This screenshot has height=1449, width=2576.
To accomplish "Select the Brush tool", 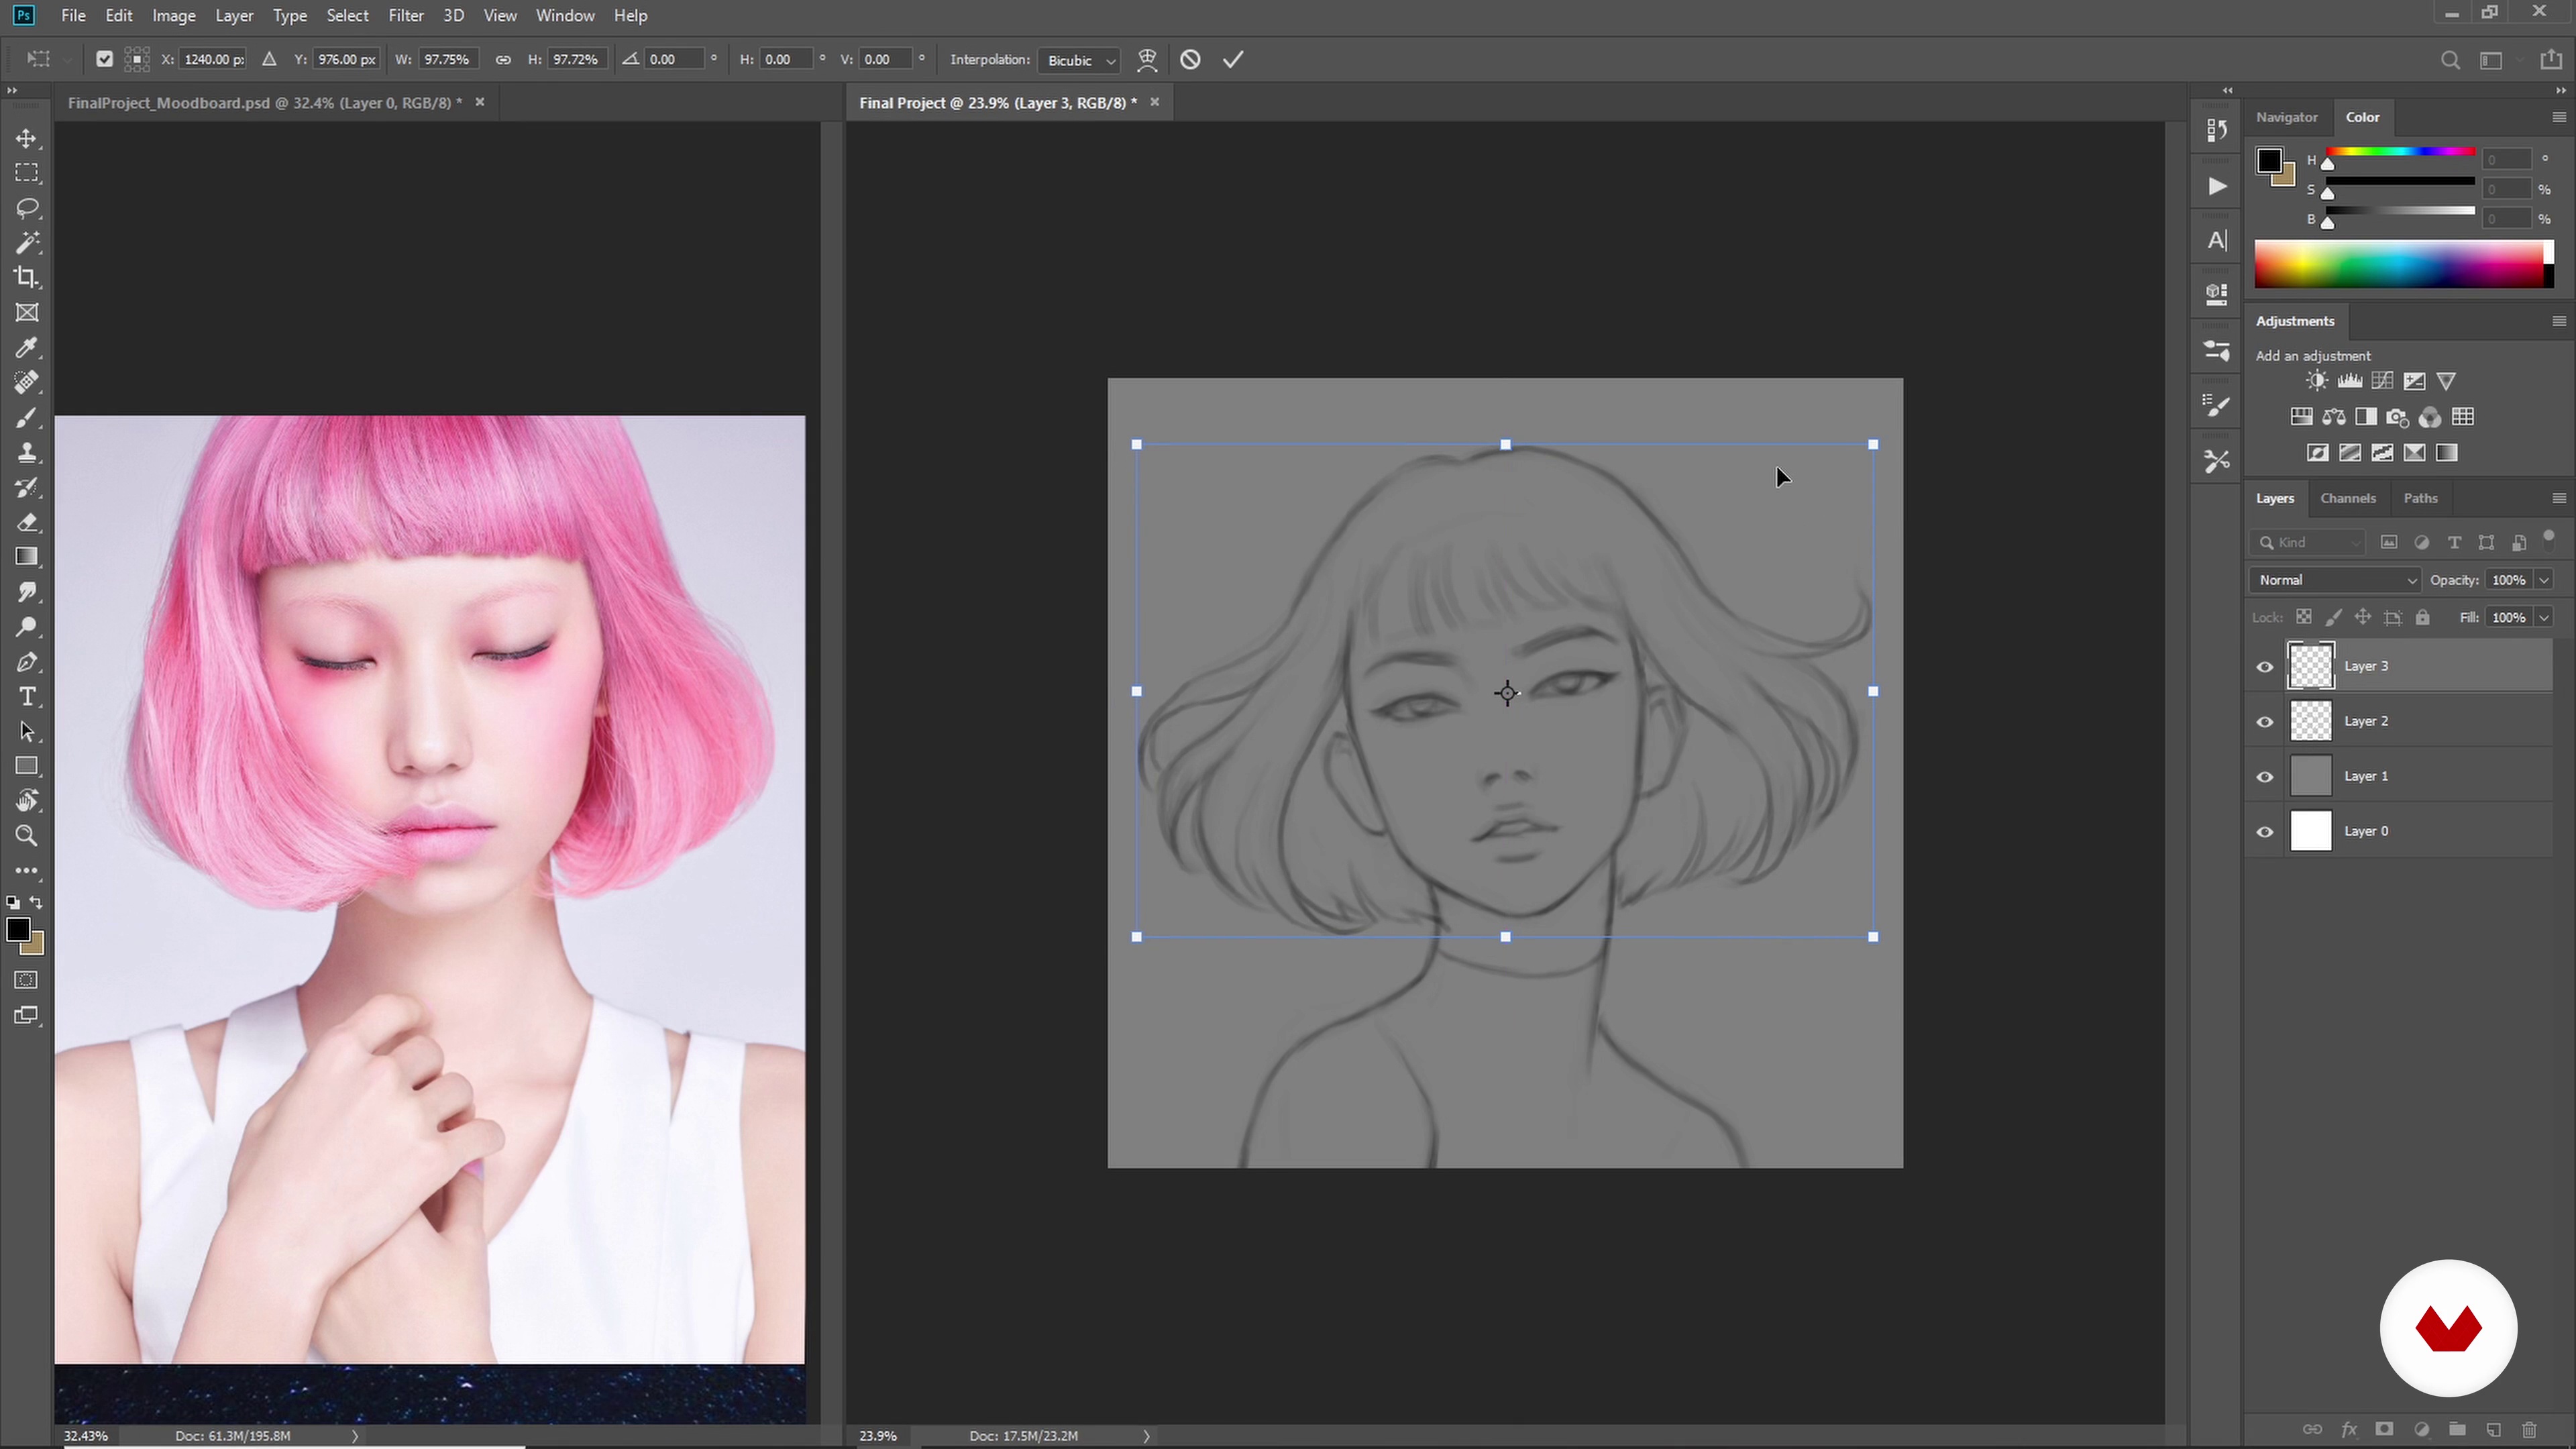I will pos(27,417).
